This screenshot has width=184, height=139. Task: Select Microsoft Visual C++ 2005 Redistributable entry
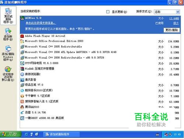click(100, 47)
